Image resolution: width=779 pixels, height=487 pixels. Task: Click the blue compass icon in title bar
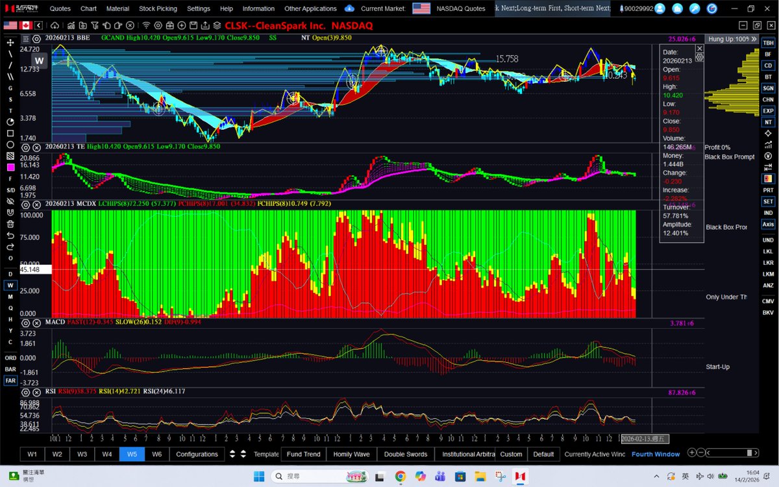711,8
